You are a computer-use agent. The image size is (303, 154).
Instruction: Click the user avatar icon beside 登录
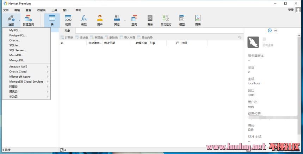tap(298, 10)
